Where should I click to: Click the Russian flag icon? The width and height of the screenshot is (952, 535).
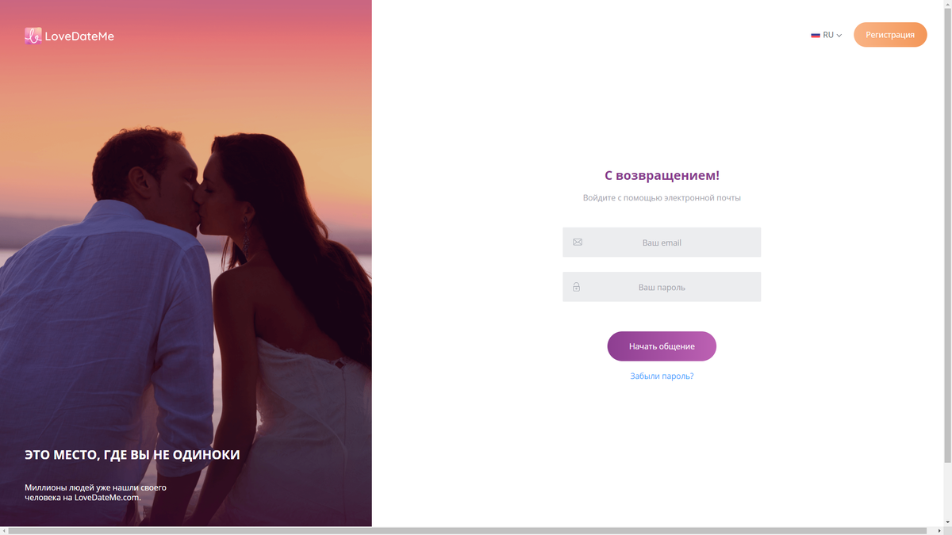tap(816, 35)
